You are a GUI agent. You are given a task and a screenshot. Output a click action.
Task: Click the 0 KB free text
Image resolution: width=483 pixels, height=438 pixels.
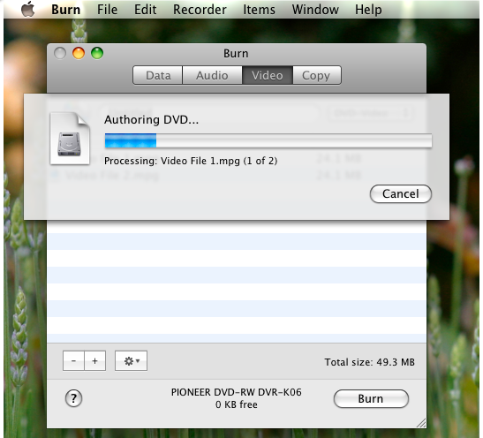point(237,404)
